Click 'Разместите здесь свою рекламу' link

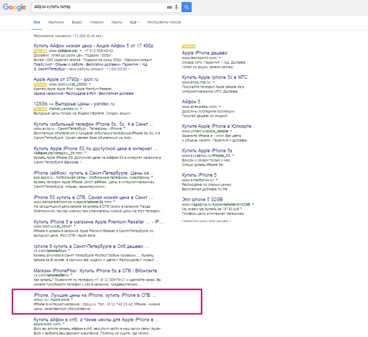pyautogui.click(x=206, y=221)
